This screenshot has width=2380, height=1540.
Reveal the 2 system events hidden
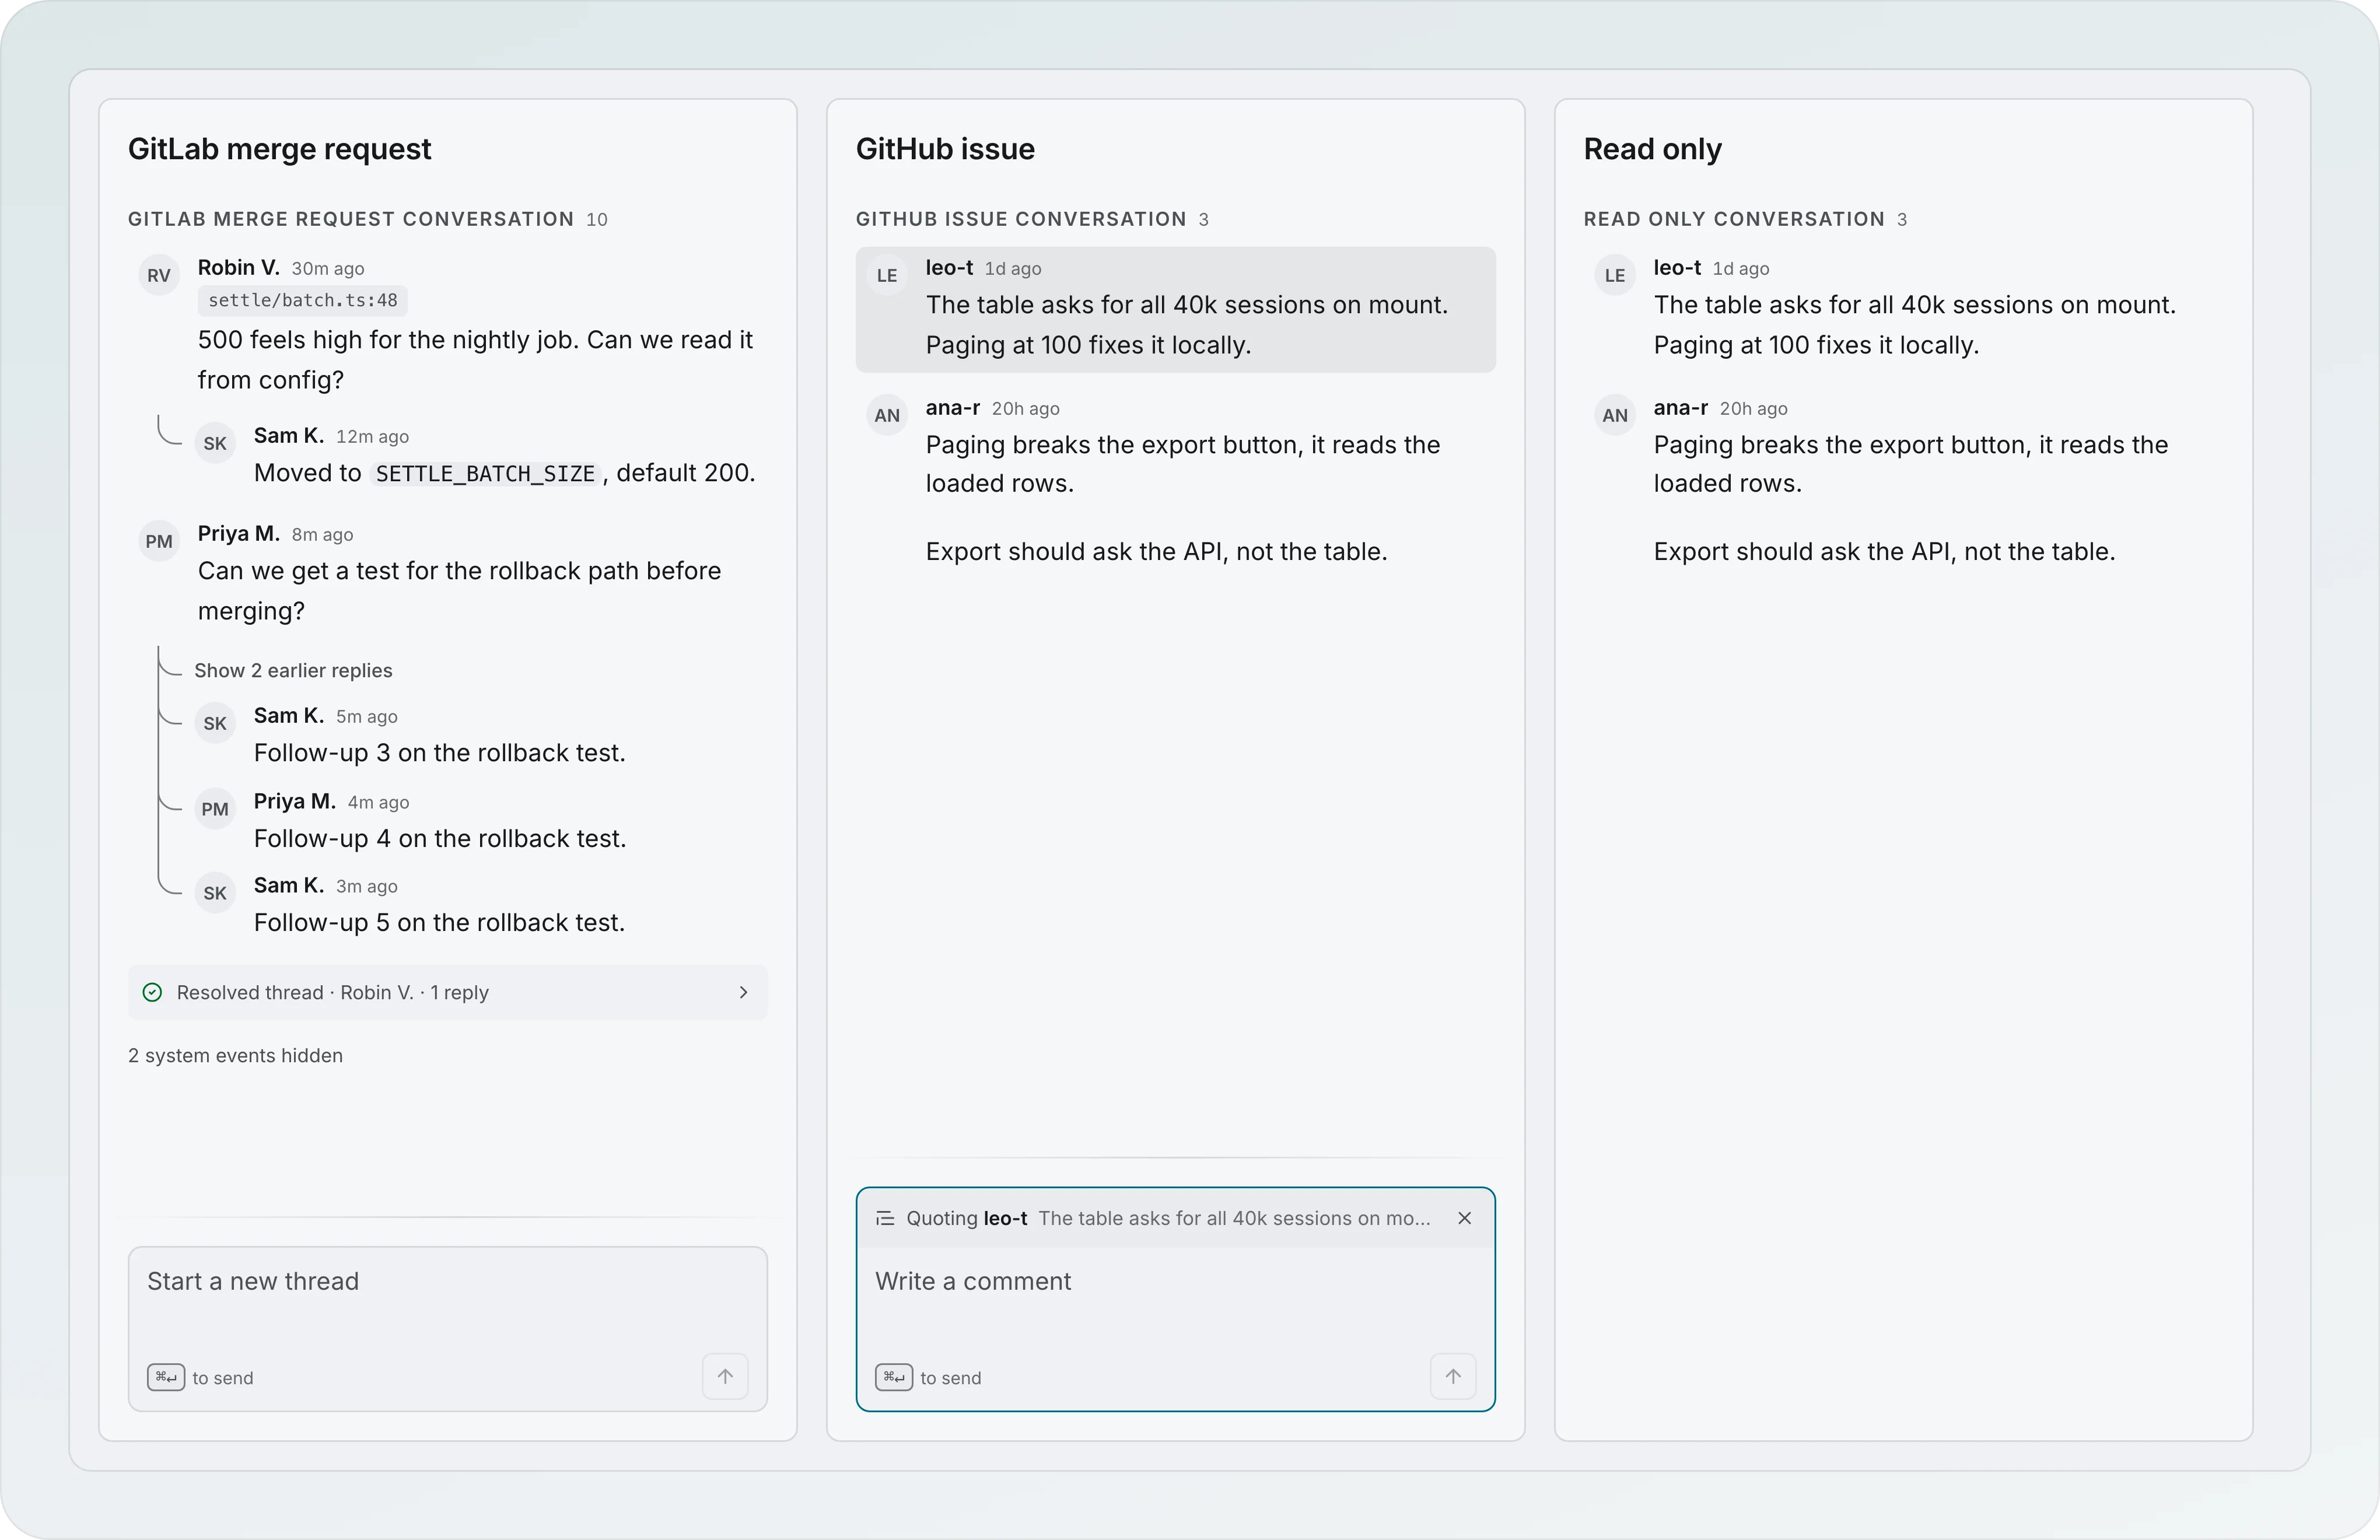(235, 1055)
